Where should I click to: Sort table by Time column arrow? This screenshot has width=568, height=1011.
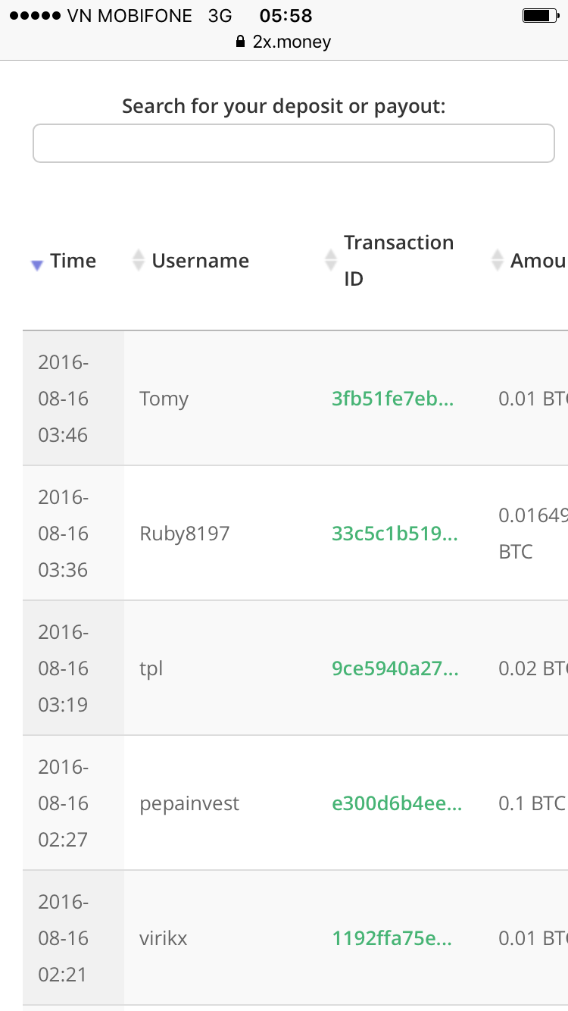(x=36, y=264)
